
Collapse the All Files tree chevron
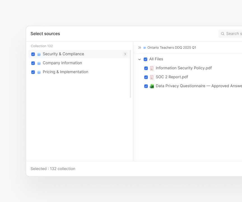pyautogui.click(x=139, y=59)
